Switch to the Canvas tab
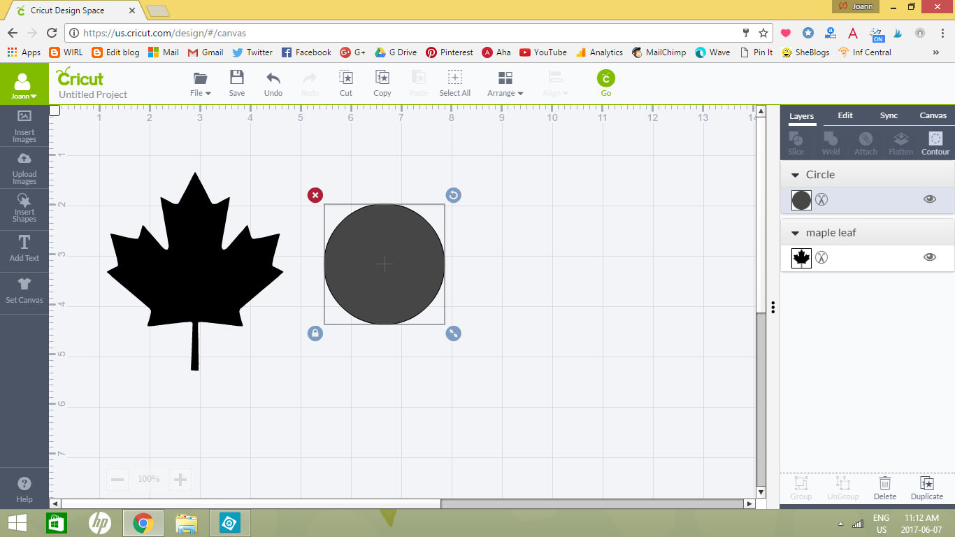 click(933, 115)
